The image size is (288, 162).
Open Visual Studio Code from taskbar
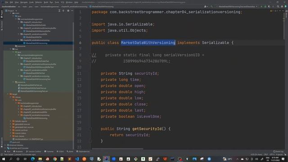coord(77,159)
